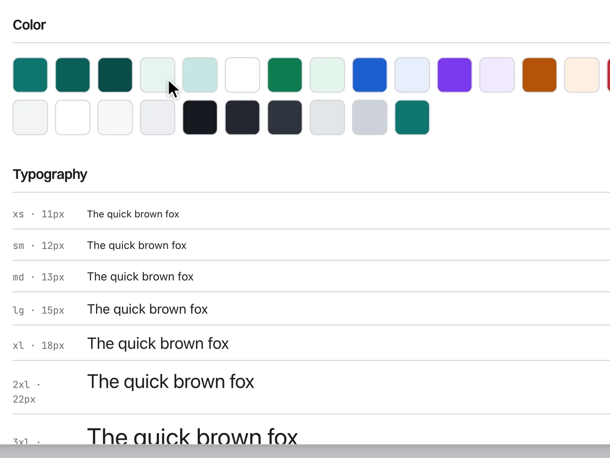This screenshot has width=610, height=458.
Task: Select the sample sentence in the lg row
Action: pyautogui.click(x=147, y=309)
